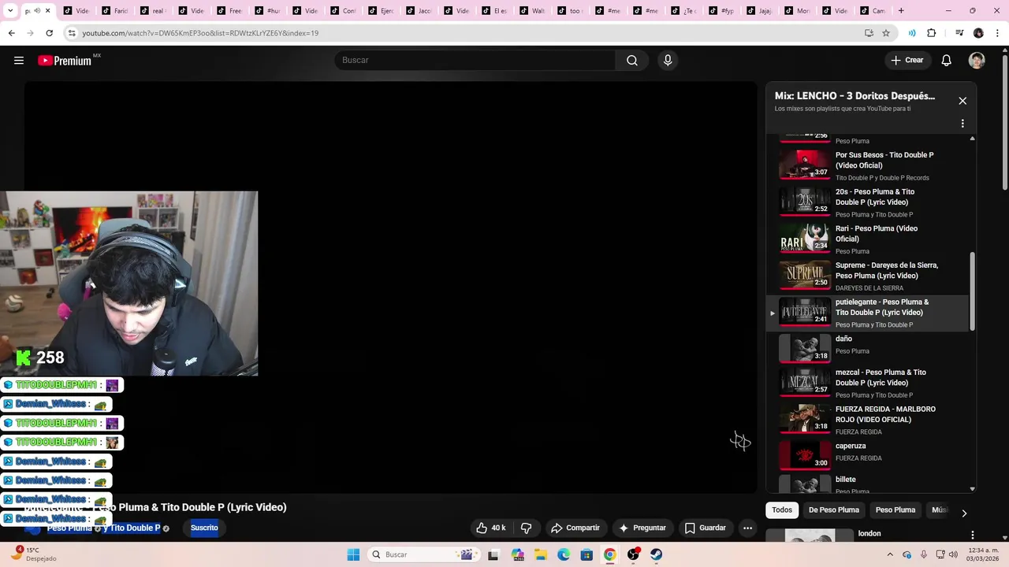Open YouTube notifications bell

tap(947, 61)
